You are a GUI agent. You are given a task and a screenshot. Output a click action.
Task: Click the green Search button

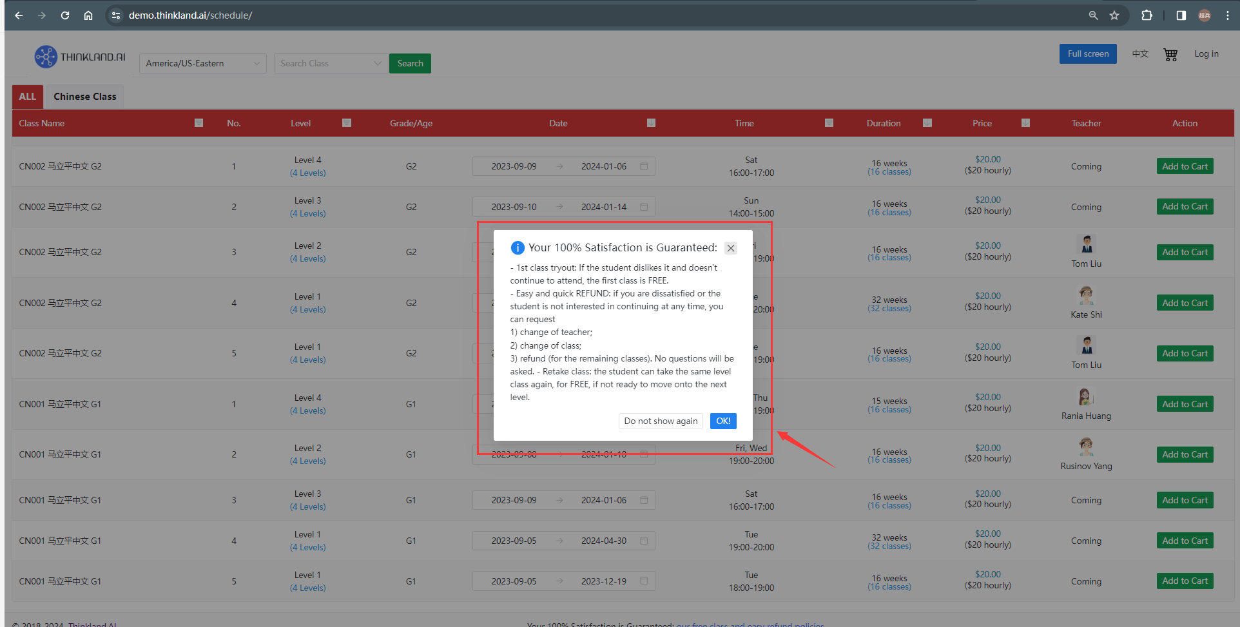point(410,63)
